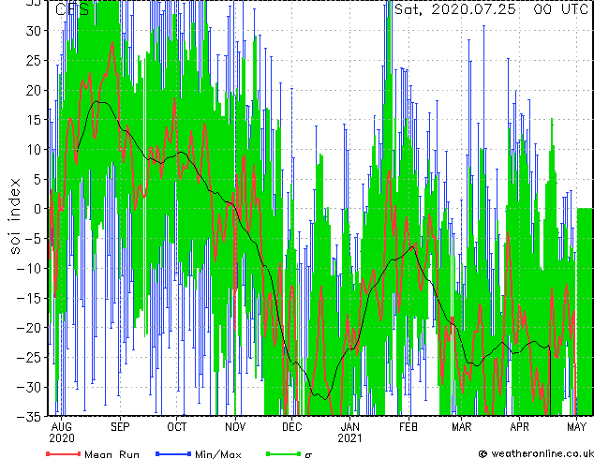Click the 'MAY' x-axis label
The image size is (594, 459).
coord(576,427)
